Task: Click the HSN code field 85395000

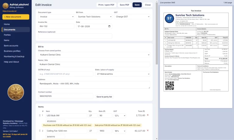Action: 55,121
